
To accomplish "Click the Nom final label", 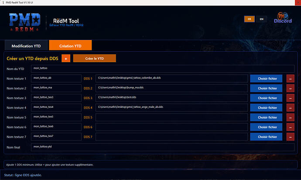I will (x=13, y=147).
